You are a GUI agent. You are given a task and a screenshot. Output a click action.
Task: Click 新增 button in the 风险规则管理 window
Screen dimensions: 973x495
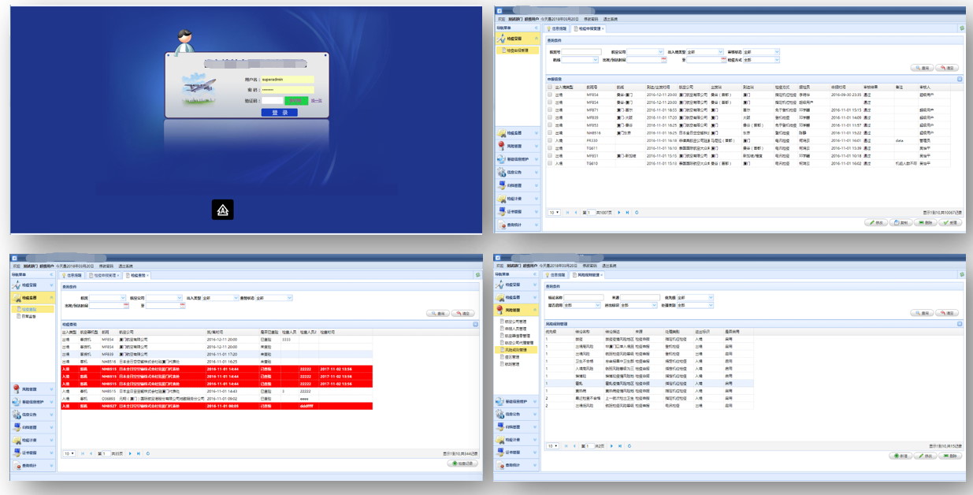click(901, 456)
